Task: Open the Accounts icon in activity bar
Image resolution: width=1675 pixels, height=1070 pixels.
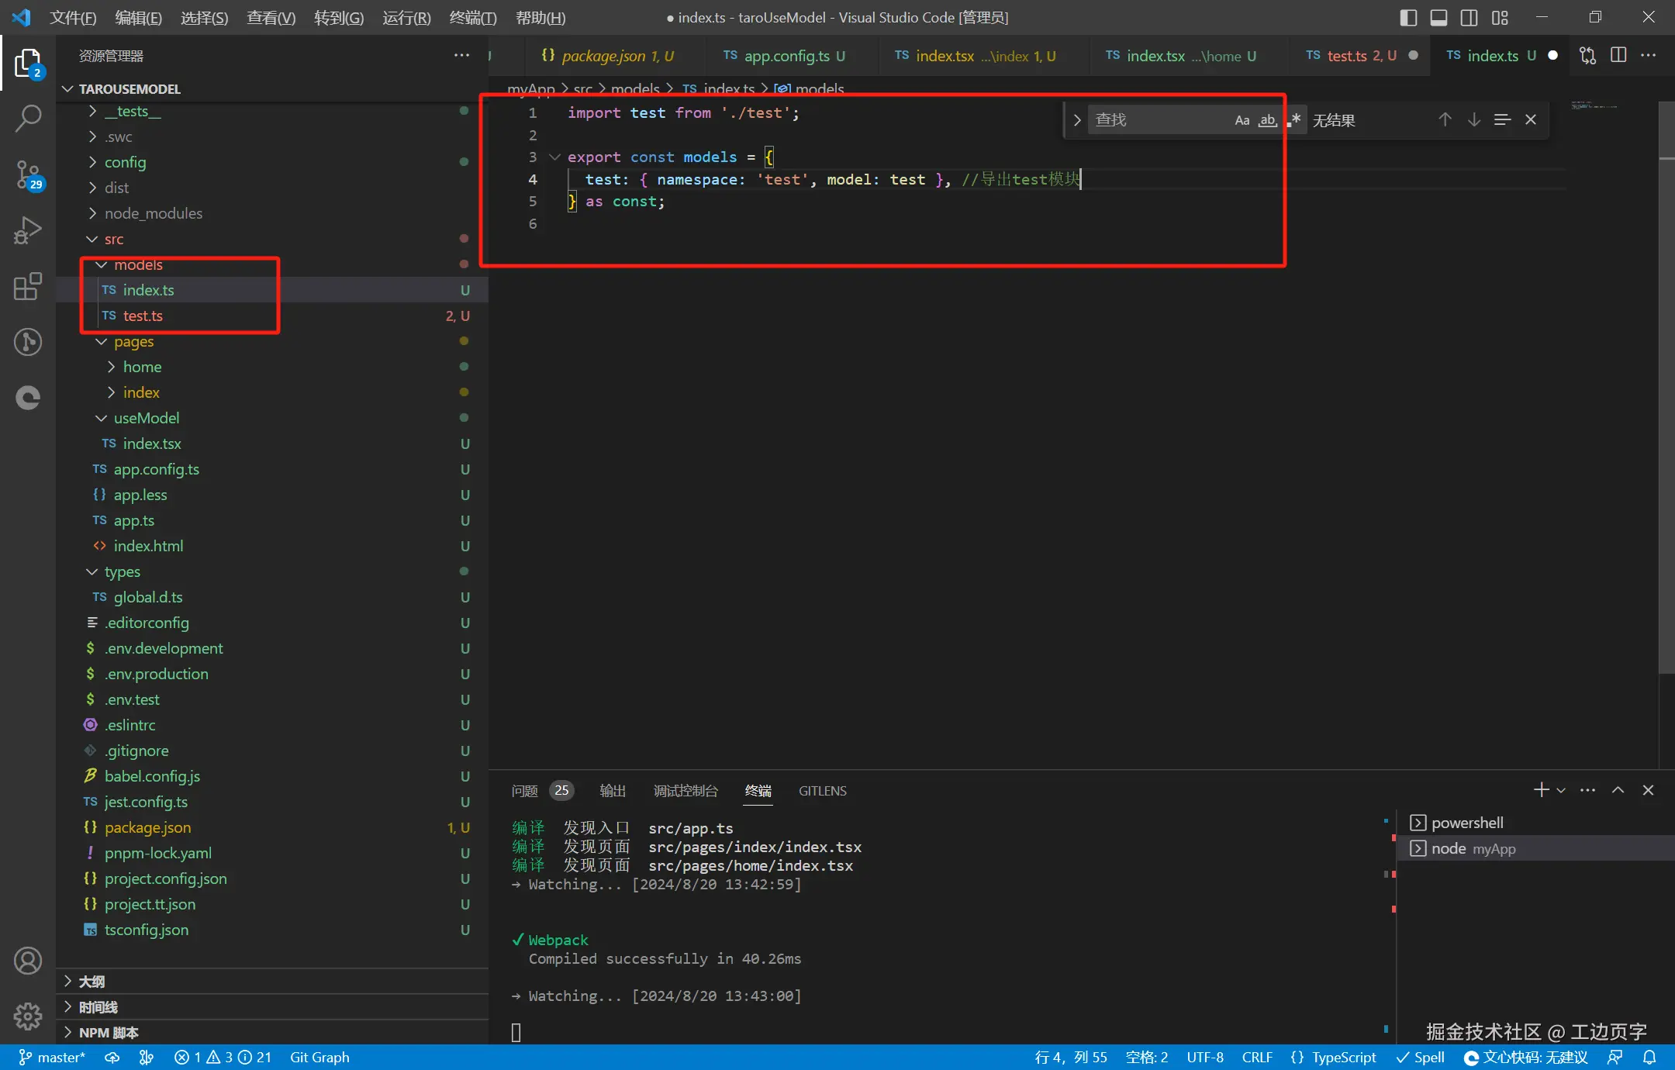Action: [x=28, y=961]
